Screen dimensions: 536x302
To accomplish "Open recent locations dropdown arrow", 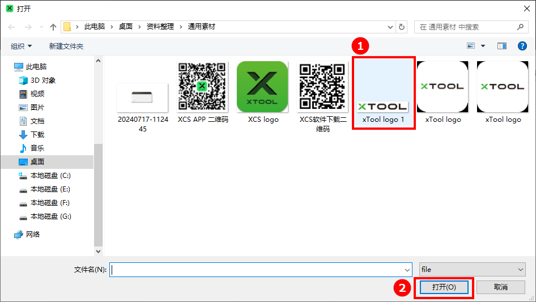I will pyautogui.click(x=41, y=27).
